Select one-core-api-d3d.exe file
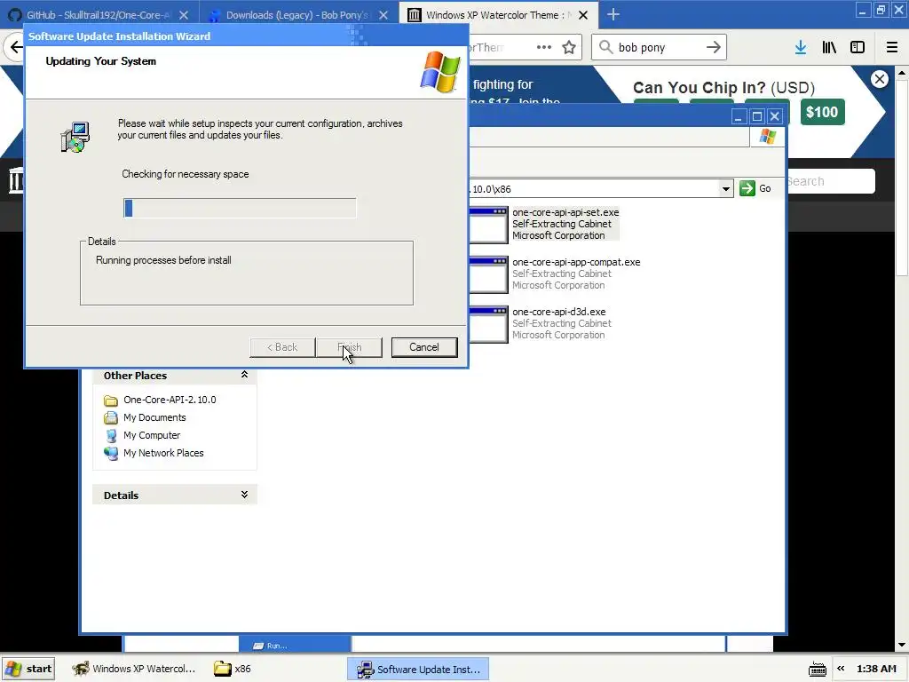This screenshot has height=682, width=909. [x=561, y=323]
